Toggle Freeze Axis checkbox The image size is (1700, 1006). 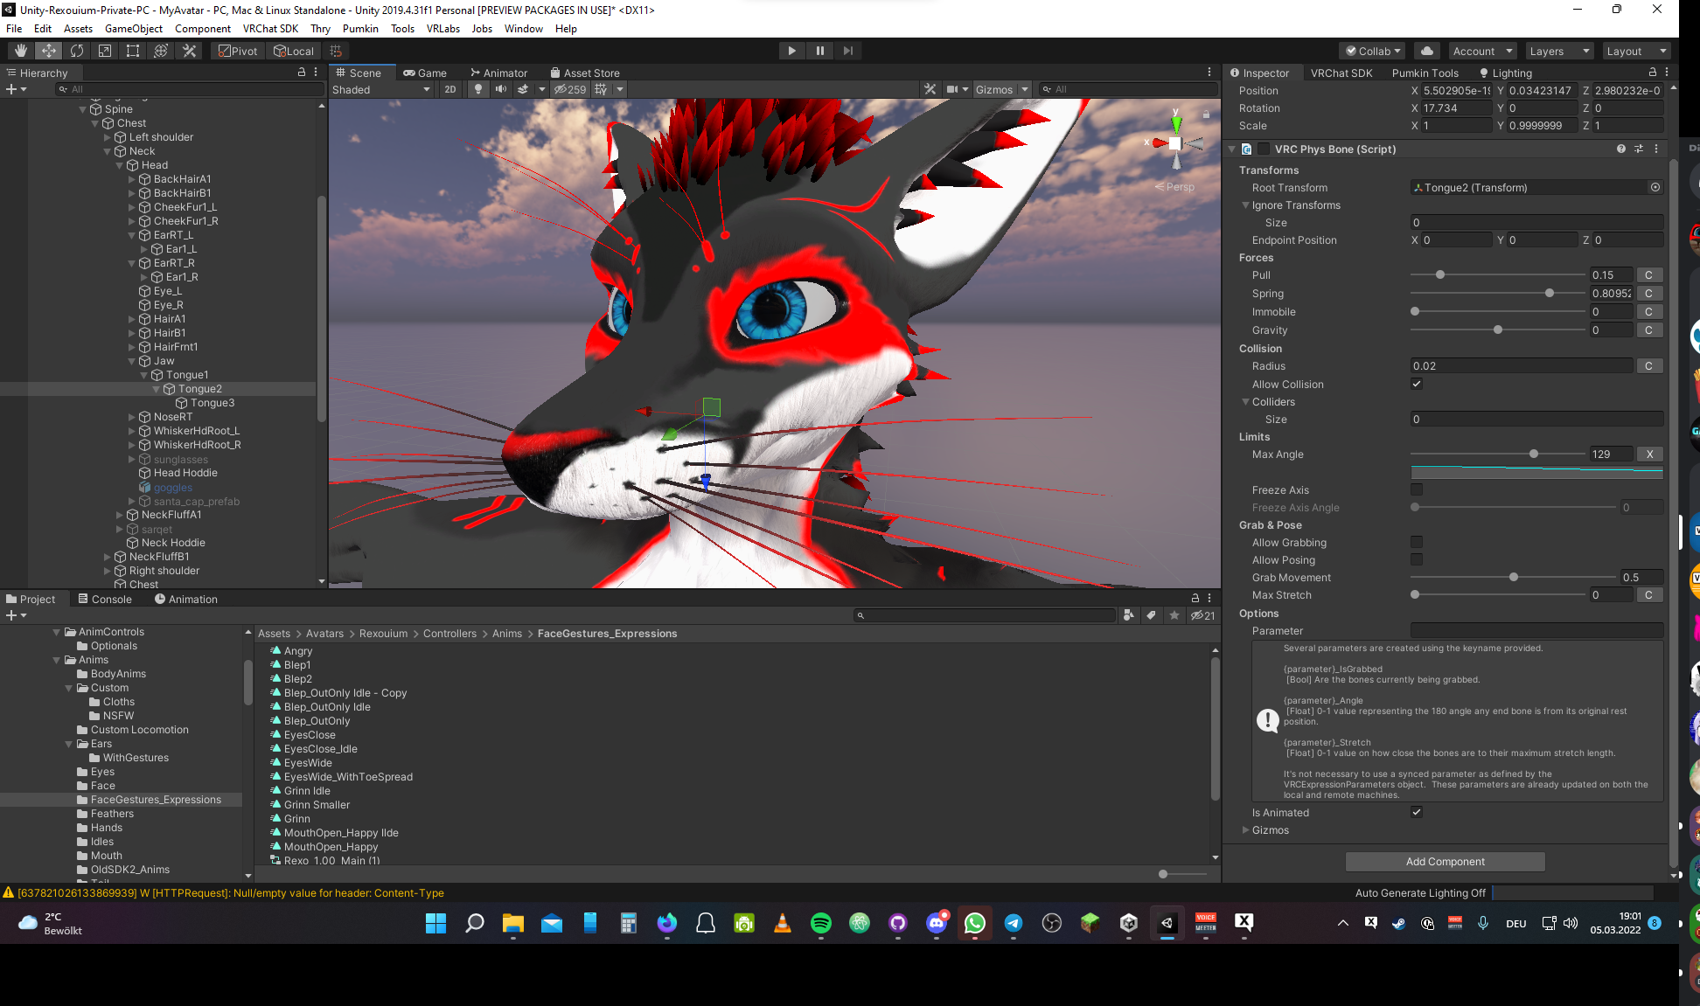pos(1417,489)
